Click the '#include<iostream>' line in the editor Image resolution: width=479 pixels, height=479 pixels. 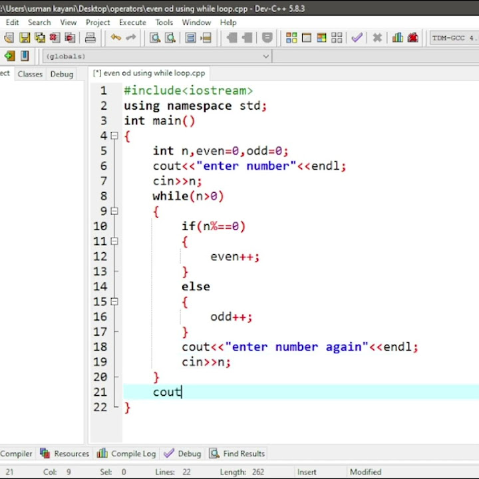coord(188,90)
